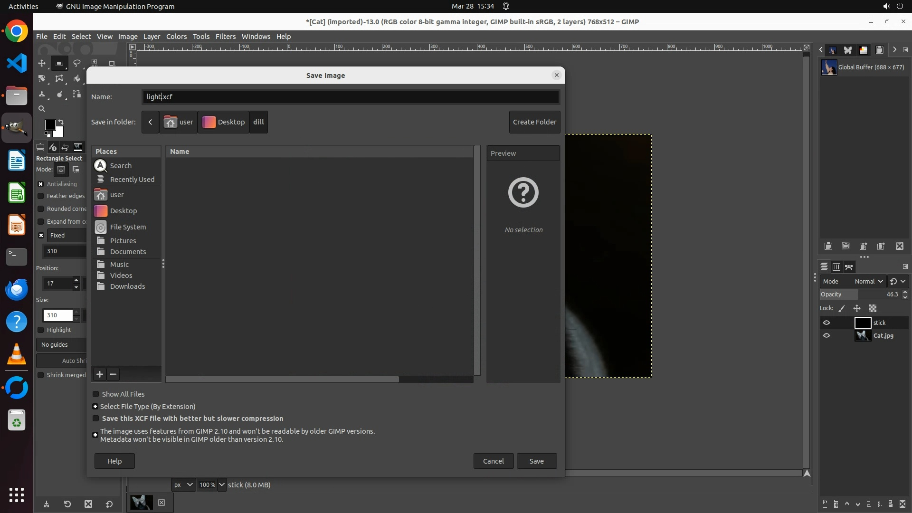Hide the stick layer

(826, 323)
